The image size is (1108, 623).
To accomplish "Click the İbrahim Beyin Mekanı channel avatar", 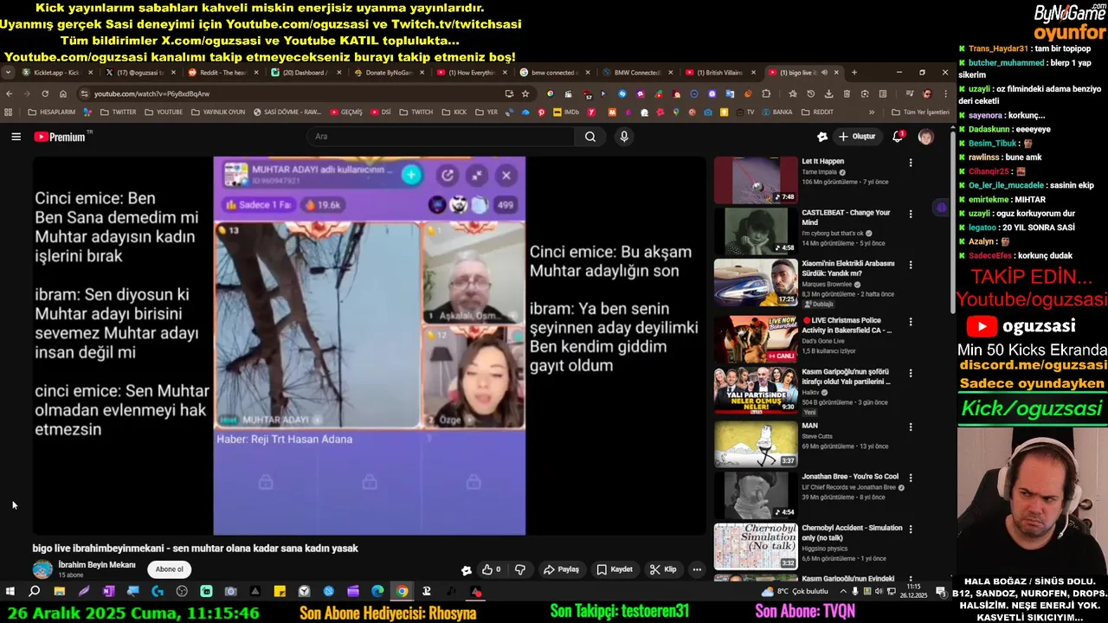I will click(x=42, y=569).
